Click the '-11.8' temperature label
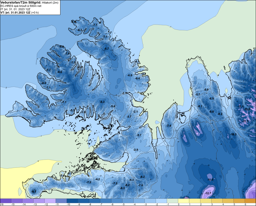The height and width of the screenshot is (206, 256). pyautogui.click(x=247, y=109)
